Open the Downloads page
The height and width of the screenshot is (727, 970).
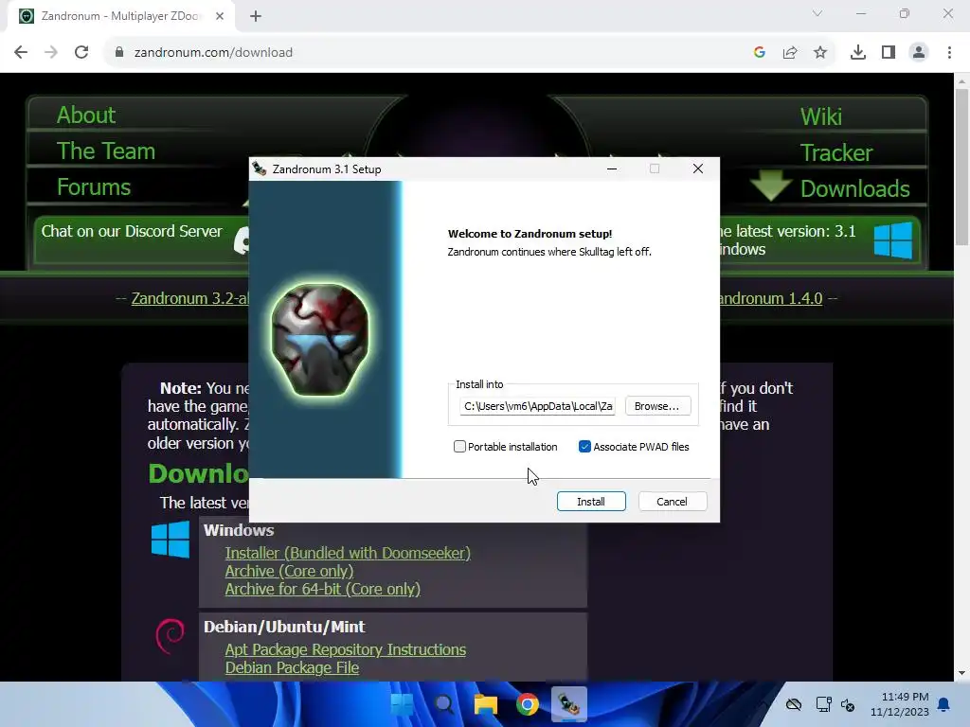pyautogui.click(x=855, y=188)
